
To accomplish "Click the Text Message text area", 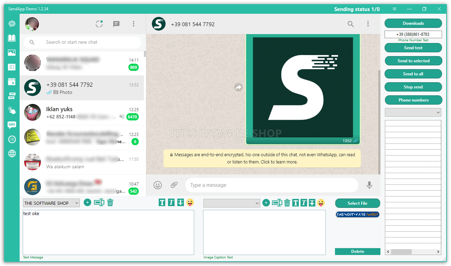I will (108, 232).
